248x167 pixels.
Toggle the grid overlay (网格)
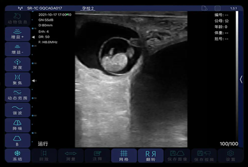click(124, 156)
